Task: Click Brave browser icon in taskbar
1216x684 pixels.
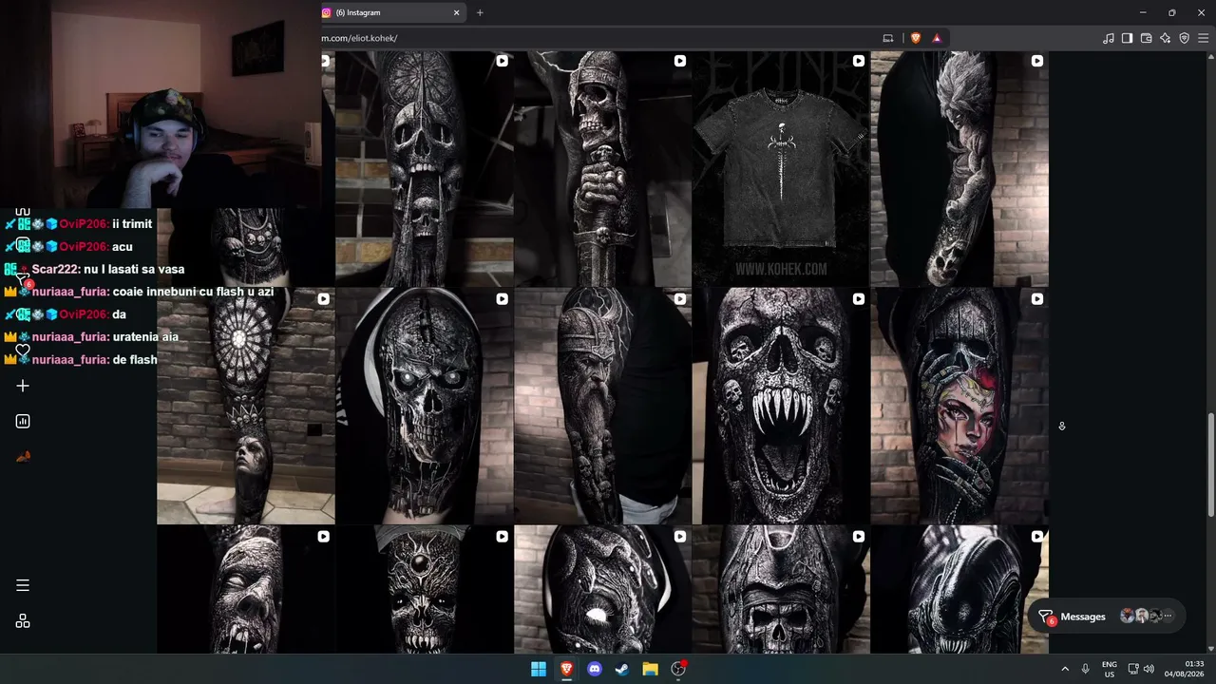Action: point(566,669)
